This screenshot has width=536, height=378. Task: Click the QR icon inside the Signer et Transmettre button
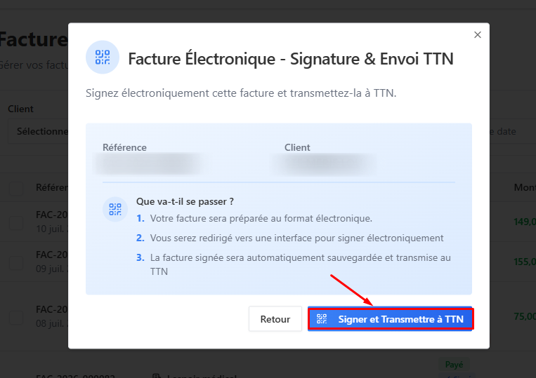click(322, 319)
